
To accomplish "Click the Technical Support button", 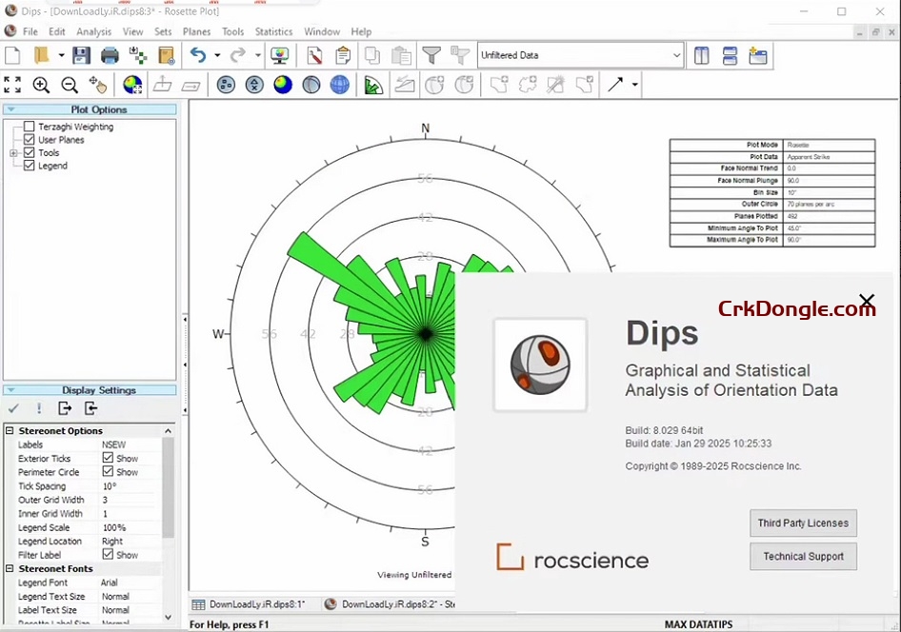I will click(803, 557).
